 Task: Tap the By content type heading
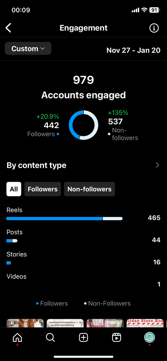[36, 165]
